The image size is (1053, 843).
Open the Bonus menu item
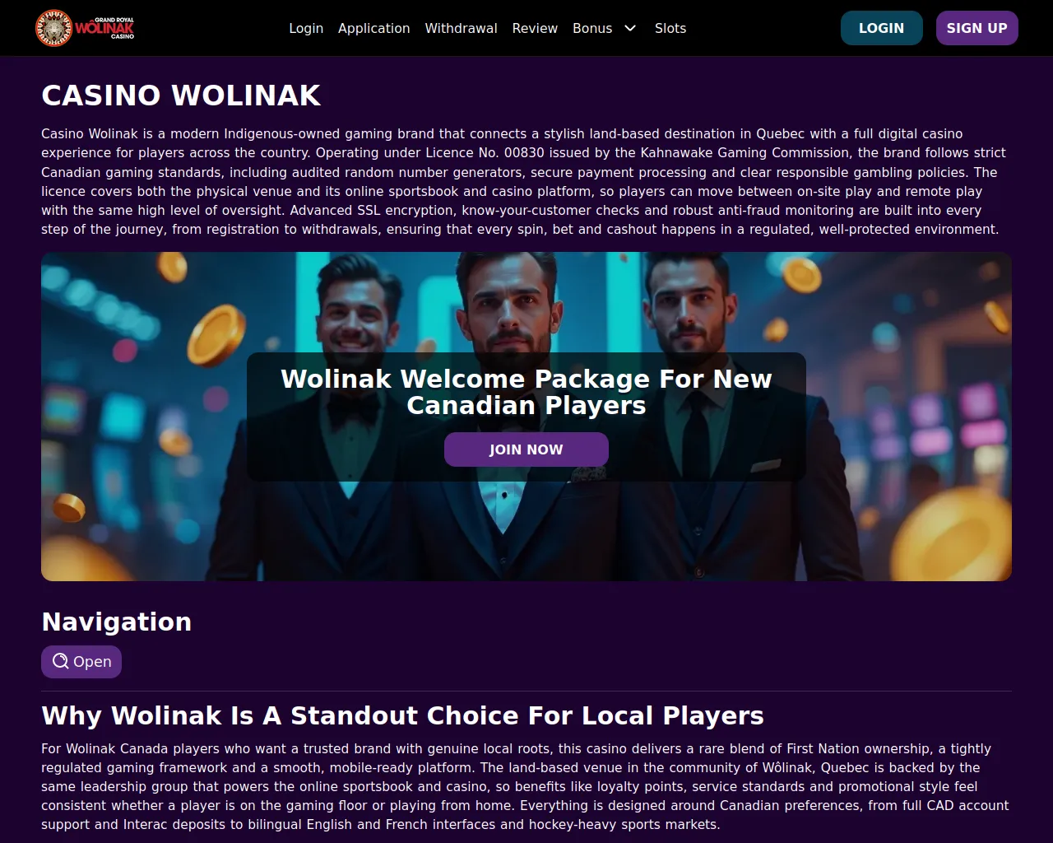(x=592, y=28)
